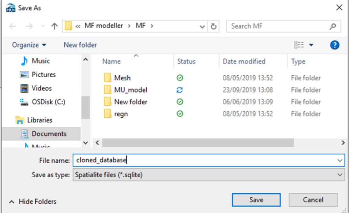Expand the chevron after MF modeller
This screenshot has height=213, width=349.
pos(129,26)
